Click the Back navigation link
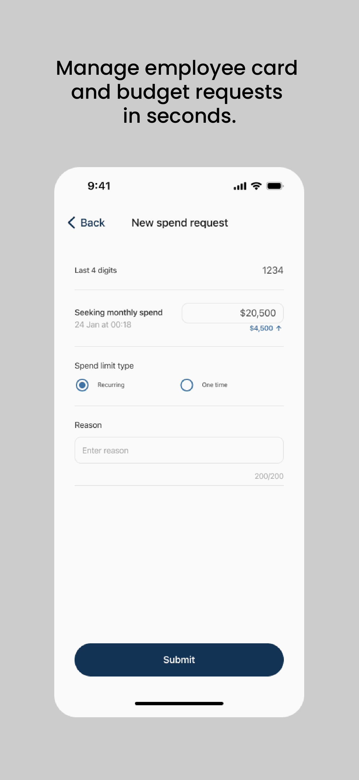The height and width of the screenshot is (780, 359). [86, 223]
